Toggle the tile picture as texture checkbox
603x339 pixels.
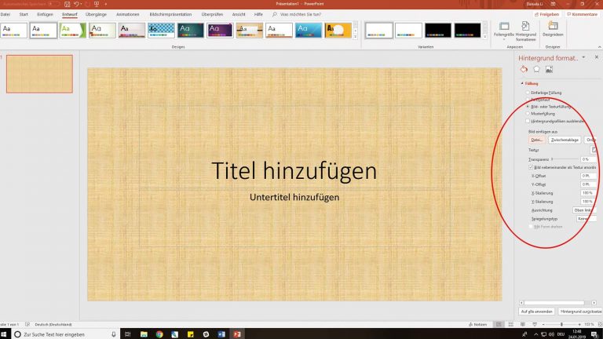[529, 167]
